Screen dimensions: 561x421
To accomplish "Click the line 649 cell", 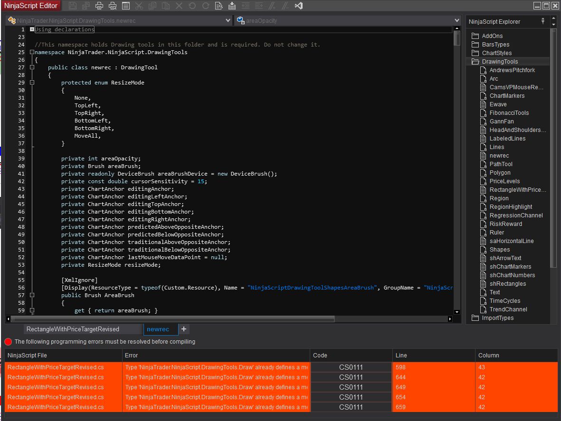I will coord(434,387).
